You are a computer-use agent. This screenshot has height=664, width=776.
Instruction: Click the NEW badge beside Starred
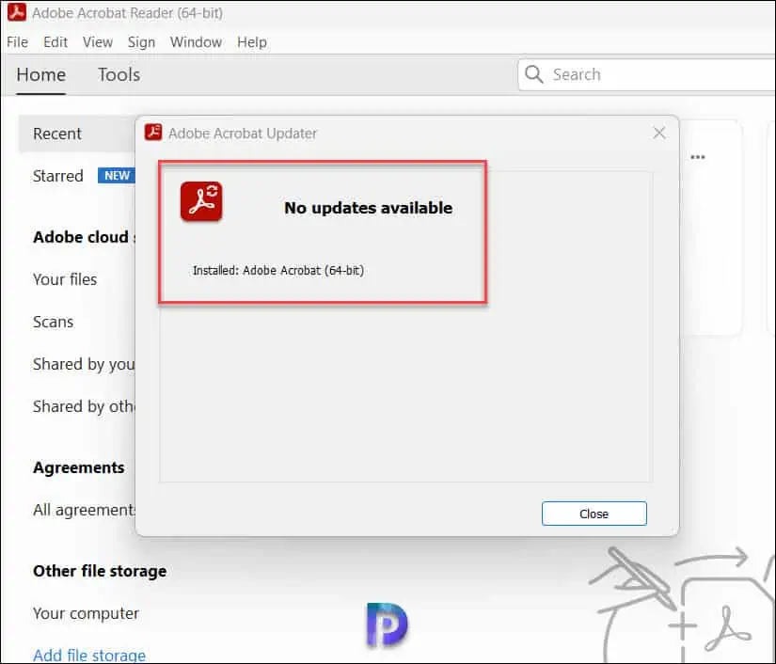(x=117, y=176)
